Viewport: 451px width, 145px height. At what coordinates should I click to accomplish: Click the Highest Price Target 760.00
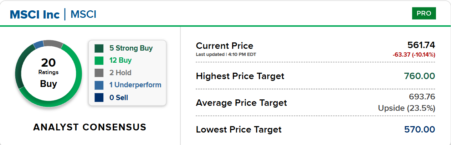click(x=420, y=76)
